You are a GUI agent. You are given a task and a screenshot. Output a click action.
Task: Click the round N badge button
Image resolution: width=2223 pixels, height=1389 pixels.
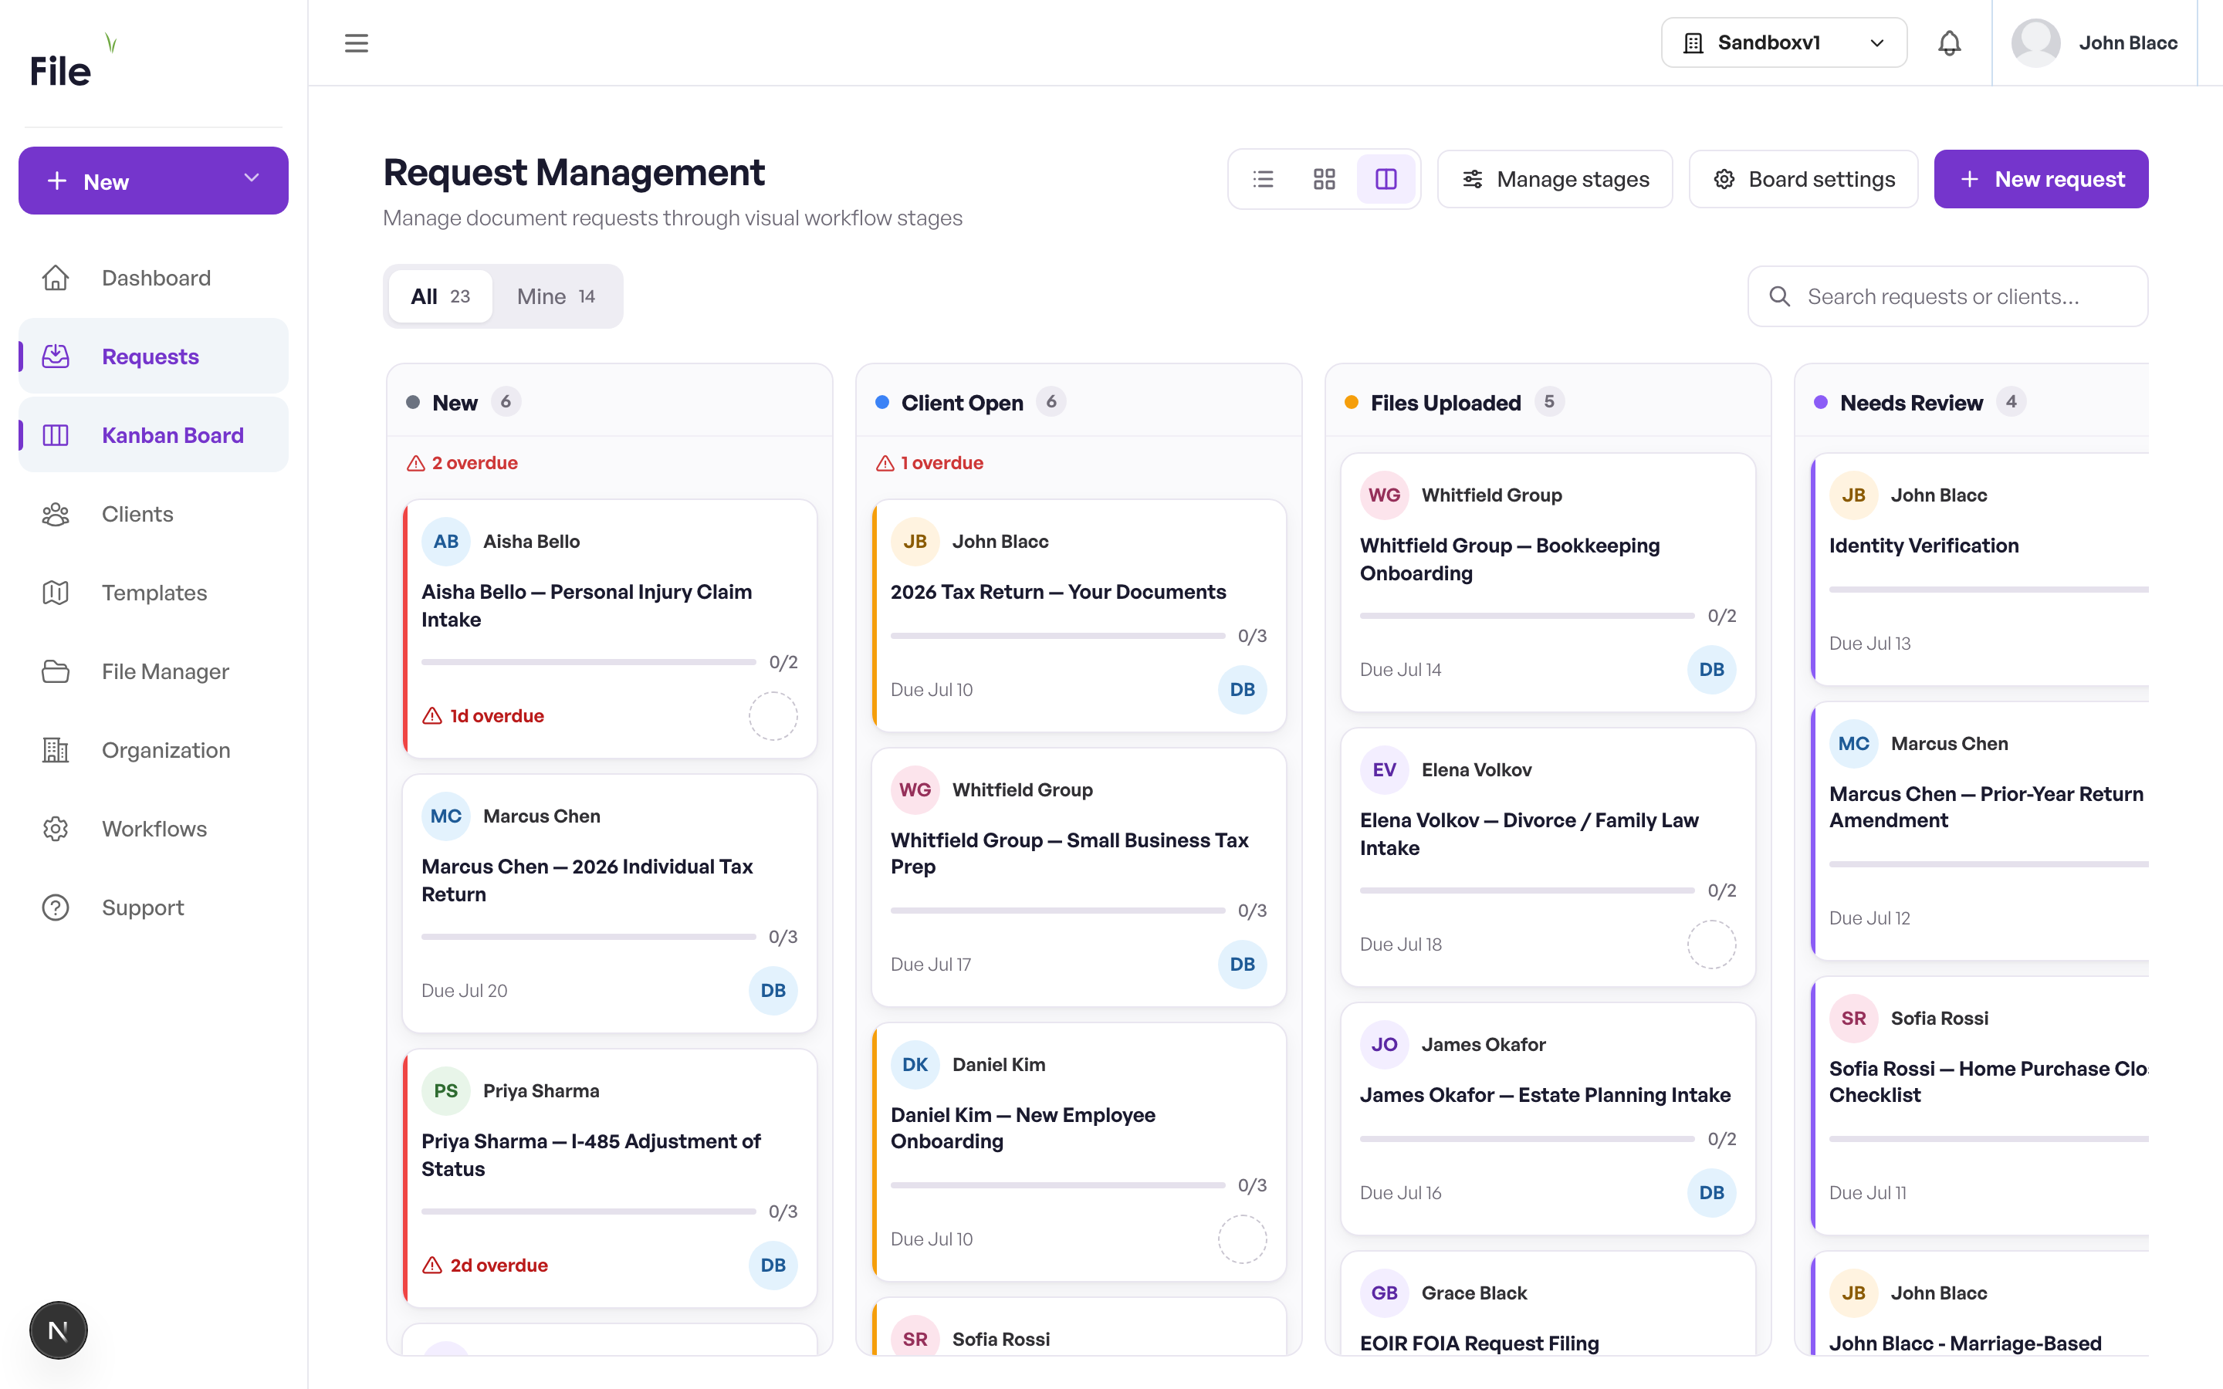[58, 1330]
